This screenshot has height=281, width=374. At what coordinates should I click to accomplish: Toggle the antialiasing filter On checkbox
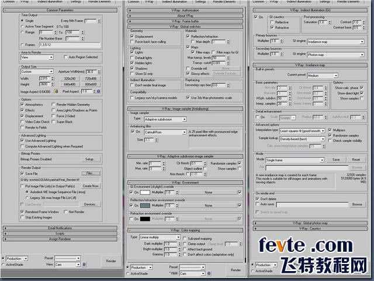click(x=133, y=131)
